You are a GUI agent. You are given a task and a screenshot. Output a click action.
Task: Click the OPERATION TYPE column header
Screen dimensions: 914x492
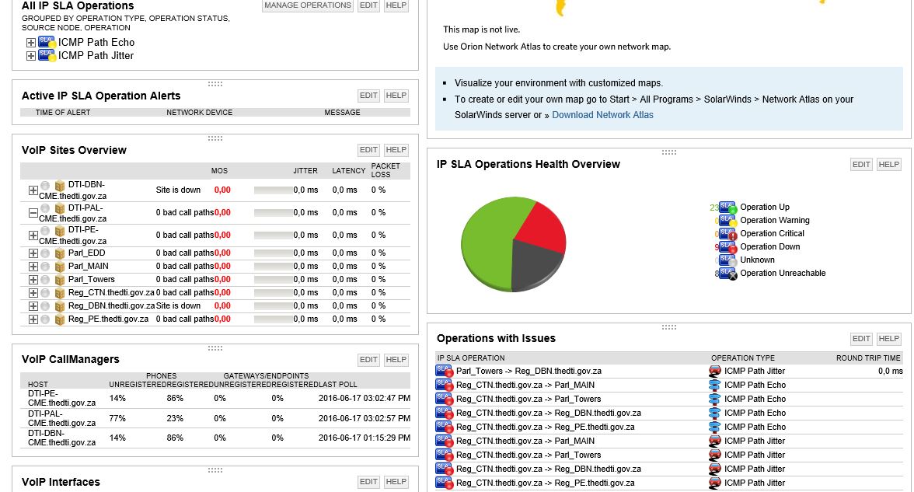[x=743, y=358]
